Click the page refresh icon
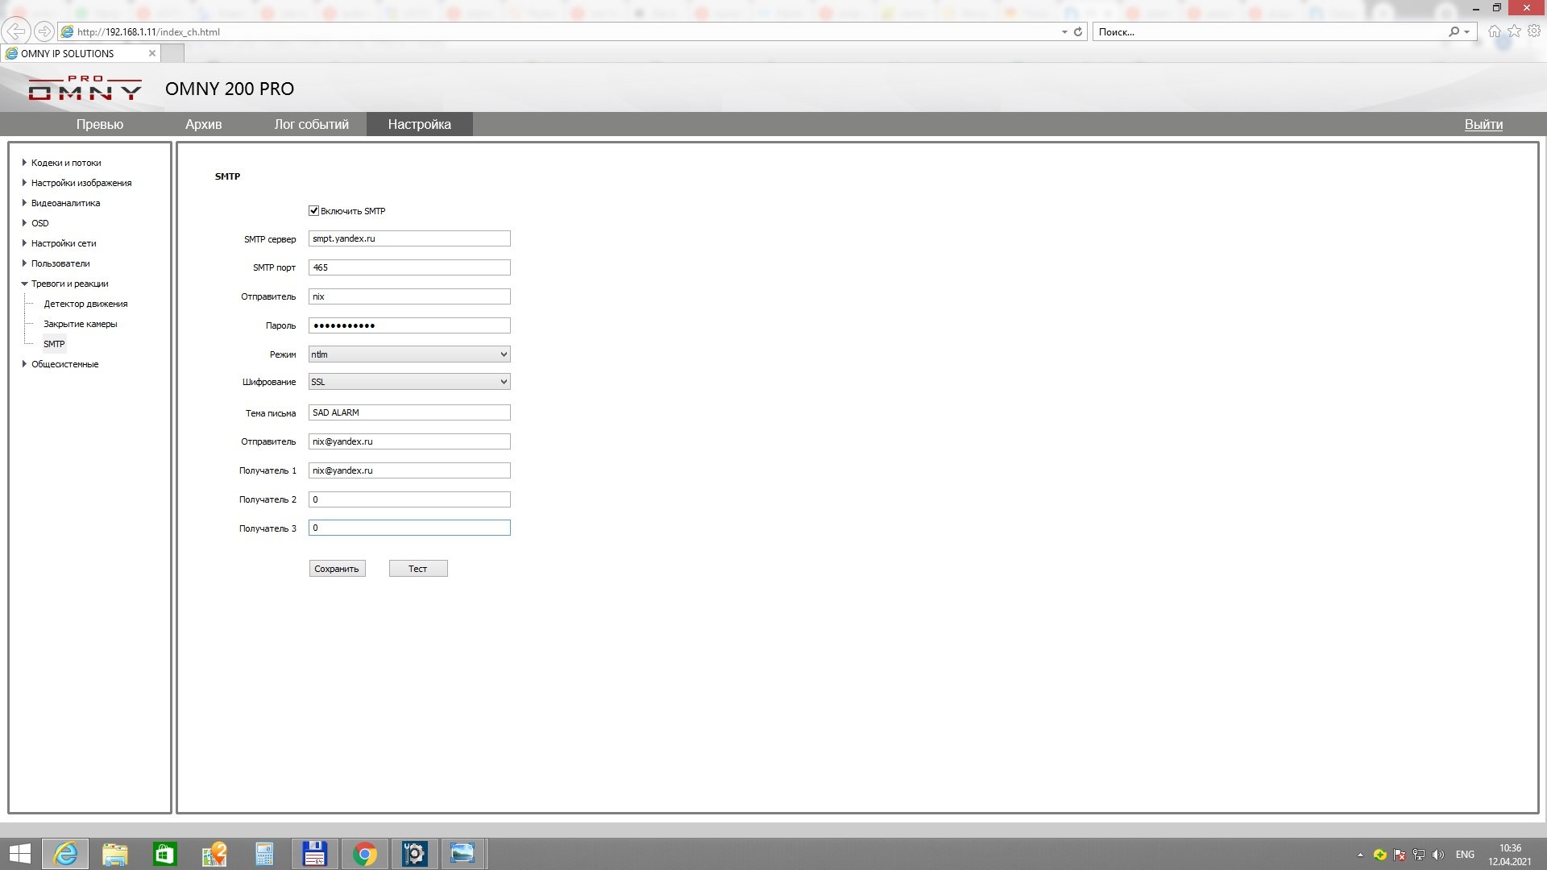This screenshot has height=870, width=1547. click(x=1078, y=32)
